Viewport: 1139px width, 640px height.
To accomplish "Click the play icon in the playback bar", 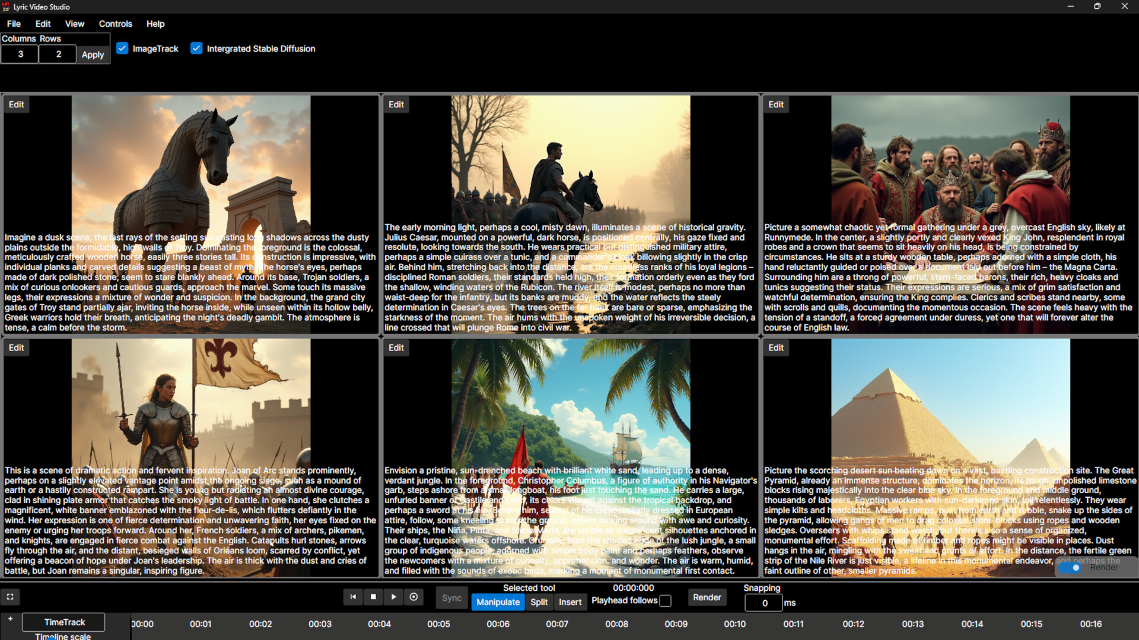I will [x=393, y=597].
